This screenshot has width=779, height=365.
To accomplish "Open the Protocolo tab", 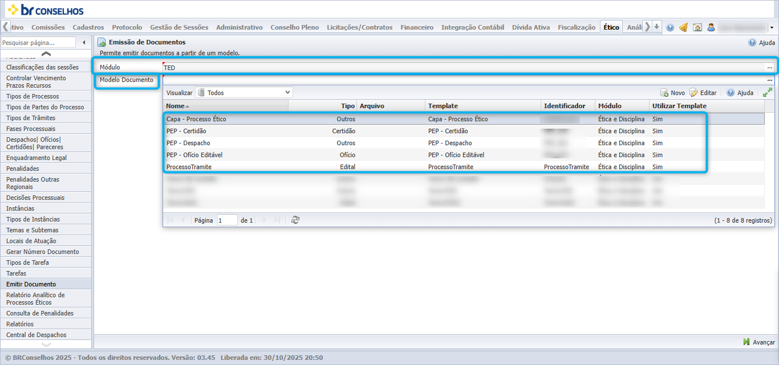I will click(x=127, y=27).
